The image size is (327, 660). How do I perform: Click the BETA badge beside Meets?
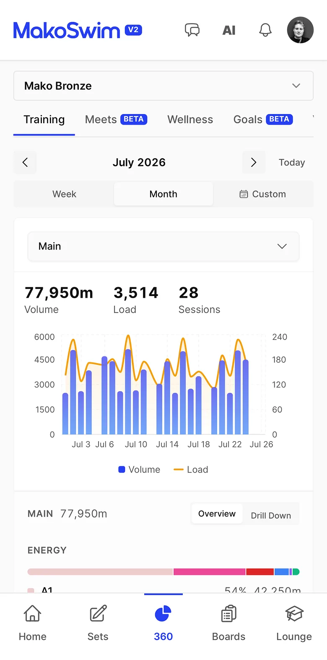[134, 119]
